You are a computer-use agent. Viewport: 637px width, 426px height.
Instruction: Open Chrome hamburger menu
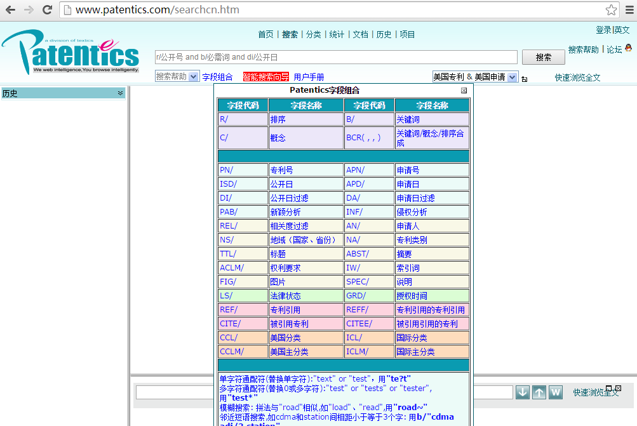click(x=629, y=10)
